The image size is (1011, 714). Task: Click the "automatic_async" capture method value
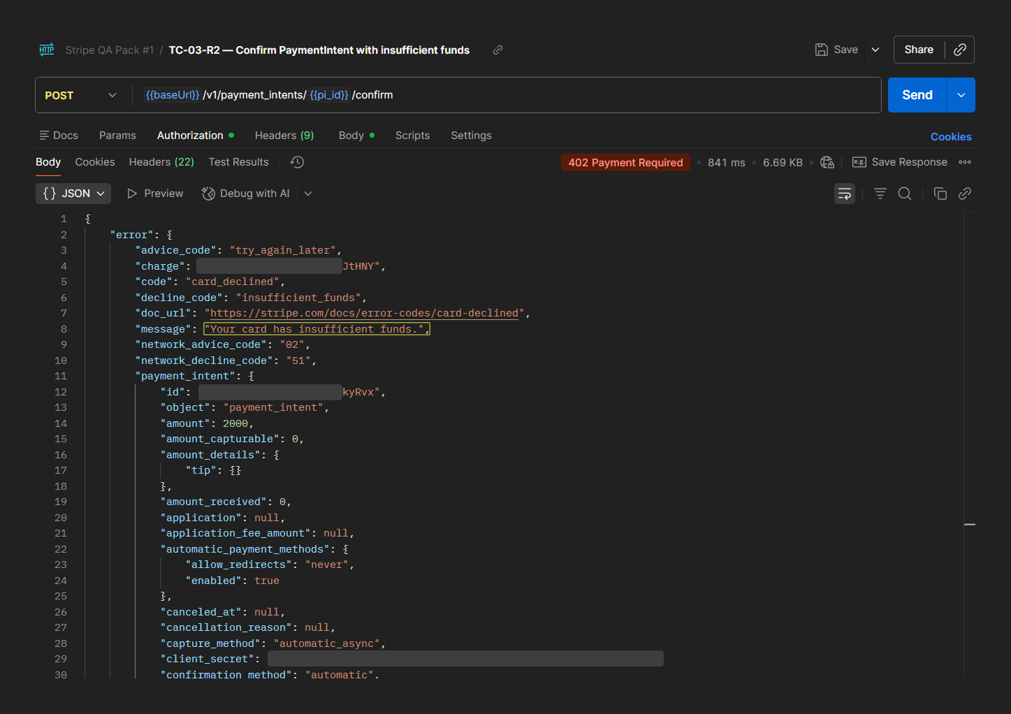tap(327, 643)
